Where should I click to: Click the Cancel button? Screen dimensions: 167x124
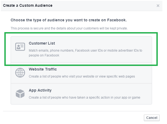152,118
